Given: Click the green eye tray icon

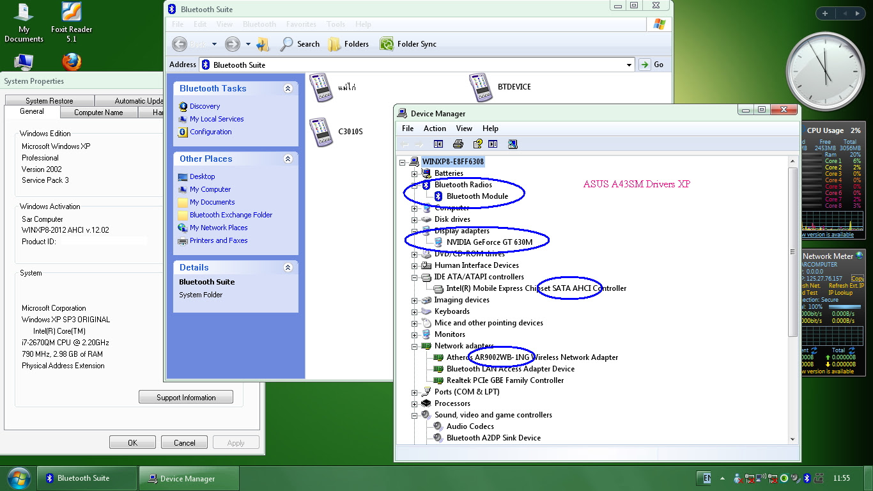Looking at the screenshot, I should pyautogui.click(x=784, y=478).
